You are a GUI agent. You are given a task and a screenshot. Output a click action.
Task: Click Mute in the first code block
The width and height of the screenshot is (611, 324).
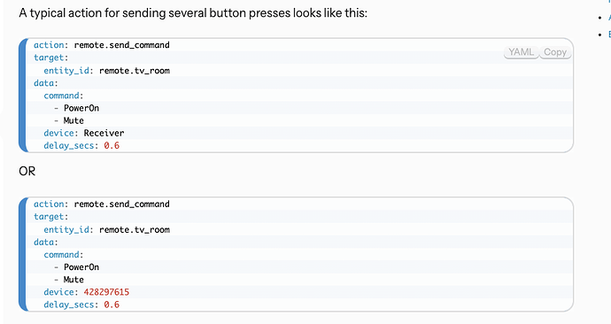[73, 120]
